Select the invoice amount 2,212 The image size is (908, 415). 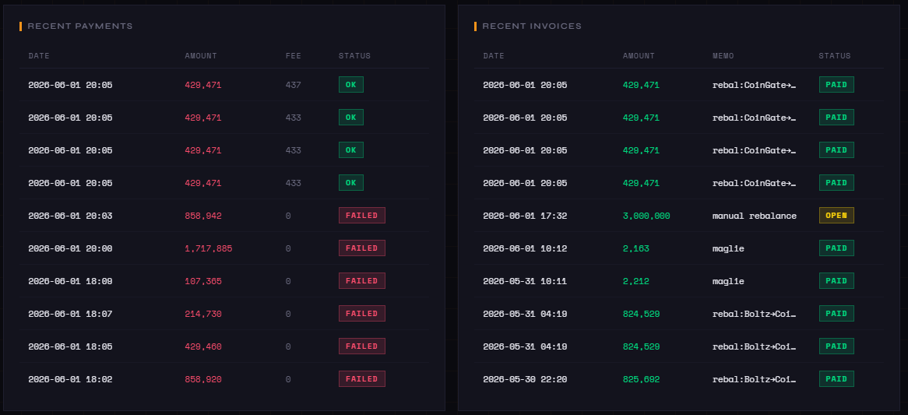click(635, 281)
